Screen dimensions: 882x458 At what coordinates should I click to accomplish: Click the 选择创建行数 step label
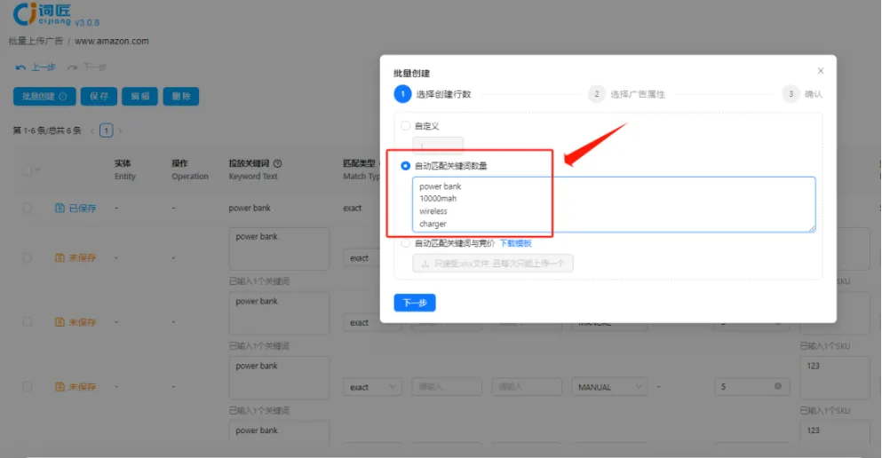(444, 94)
